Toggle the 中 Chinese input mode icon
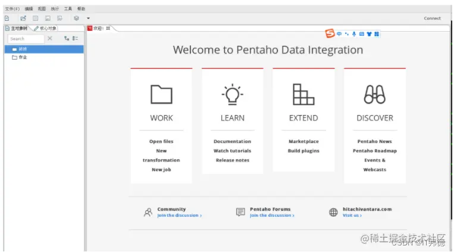 pos(339,34)
